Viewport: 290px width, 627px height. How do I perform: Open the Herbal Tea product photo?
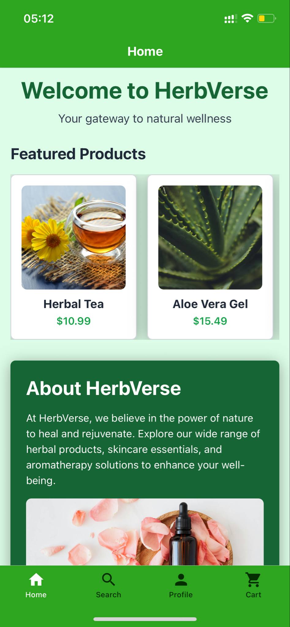click(x=73, y=237)
